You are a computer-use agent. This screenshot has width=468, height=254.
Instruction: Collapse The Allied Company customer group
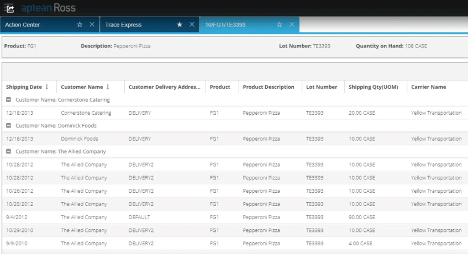pos(9,151)
